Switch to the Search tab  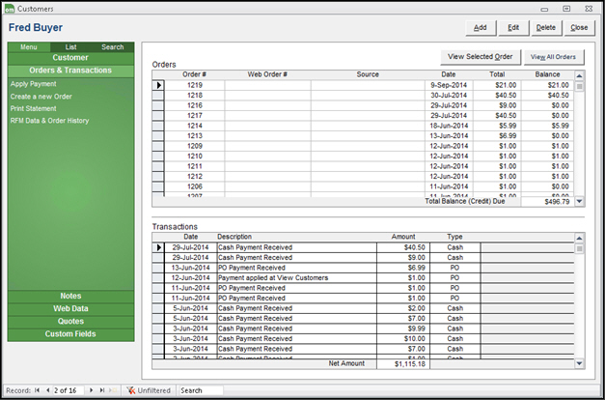pos(113,46)
